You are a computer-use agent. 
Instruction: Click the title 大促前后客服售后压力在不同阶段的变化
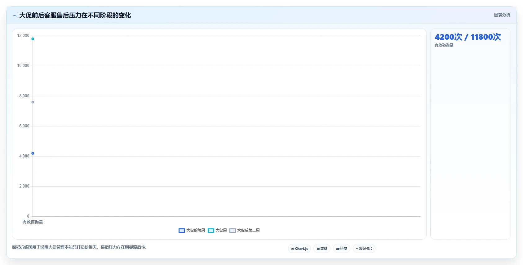pyautogui.click(x=75, y=15)
